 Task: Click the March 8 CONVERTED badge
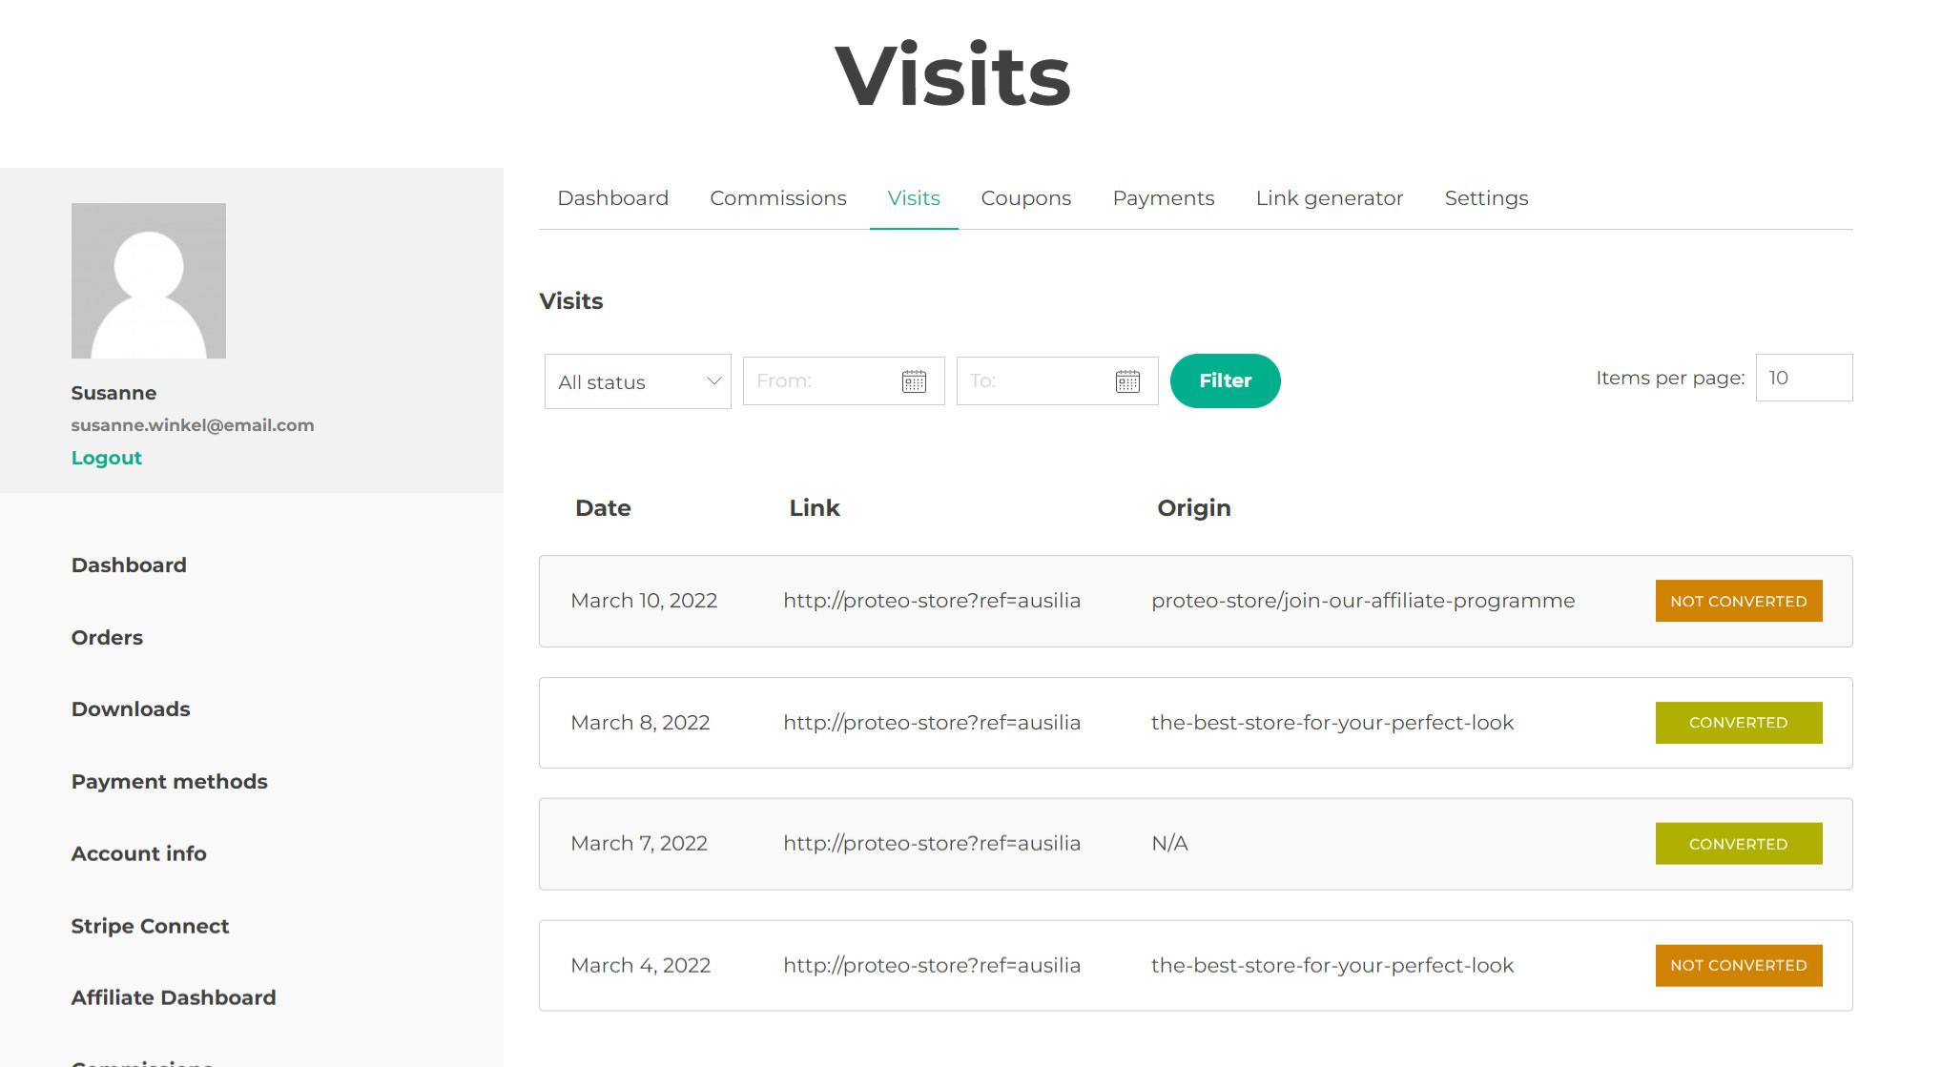[1738, 723]
